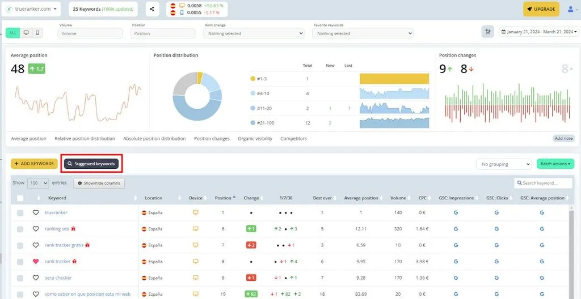This screenshot has width=581, height=299.
Task: Switch to Organic visibility tab
Action: (x=255, y=138)
